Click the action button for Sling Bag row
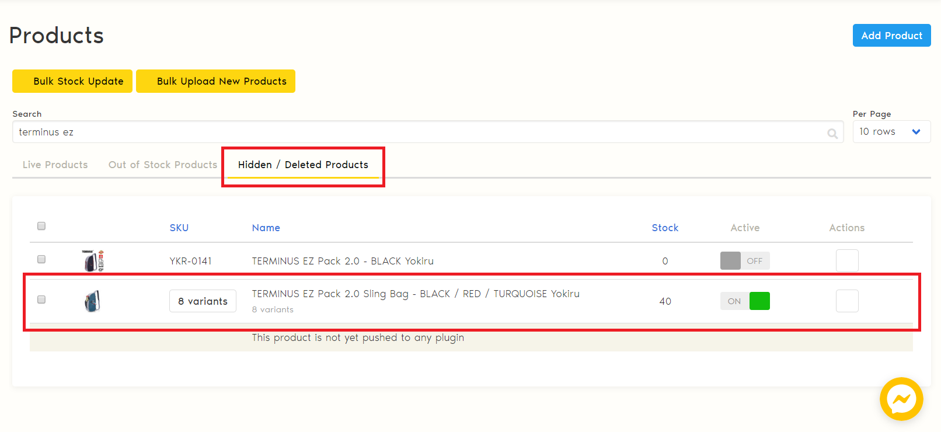The image size is (941, 432). point(847,301)
